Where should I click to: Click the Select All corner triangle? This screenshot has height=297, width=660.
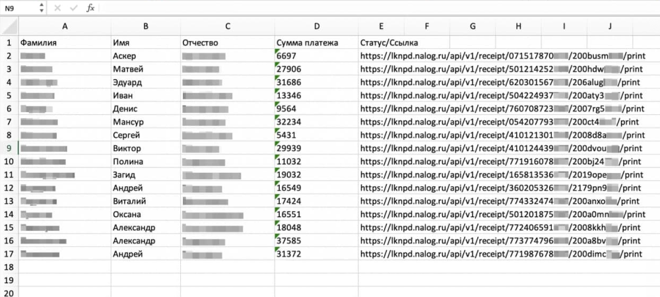coord(9,26)
